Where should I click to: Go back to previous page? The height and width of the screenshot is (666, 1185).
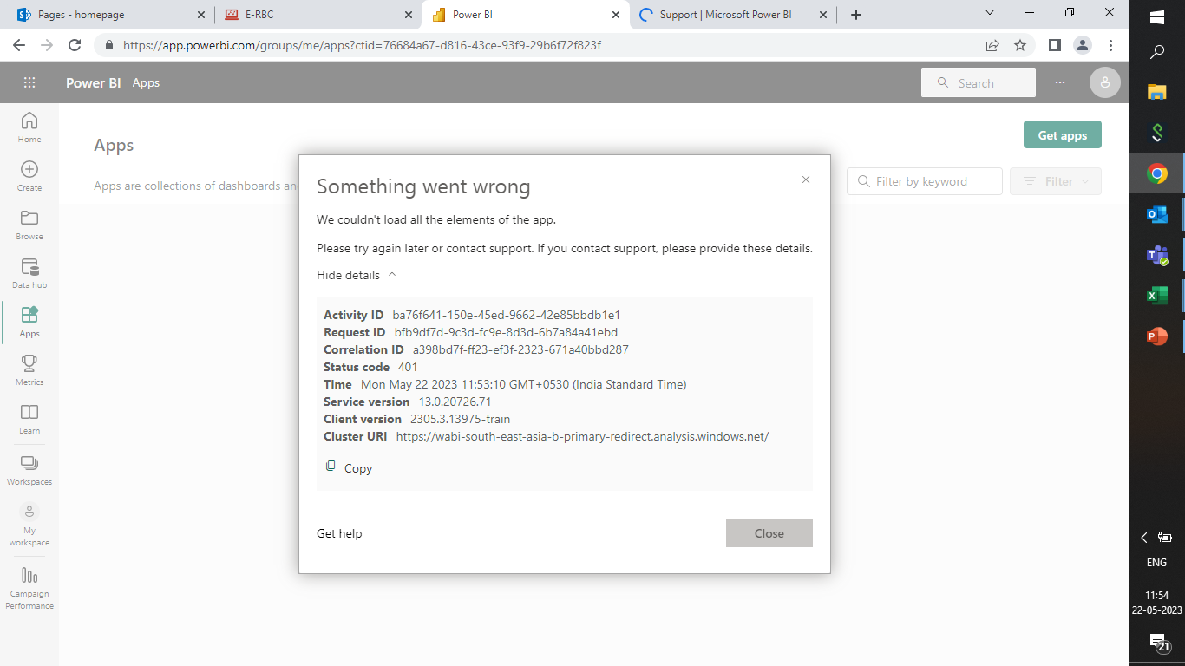pyautogui.click(x=19, y=45)
